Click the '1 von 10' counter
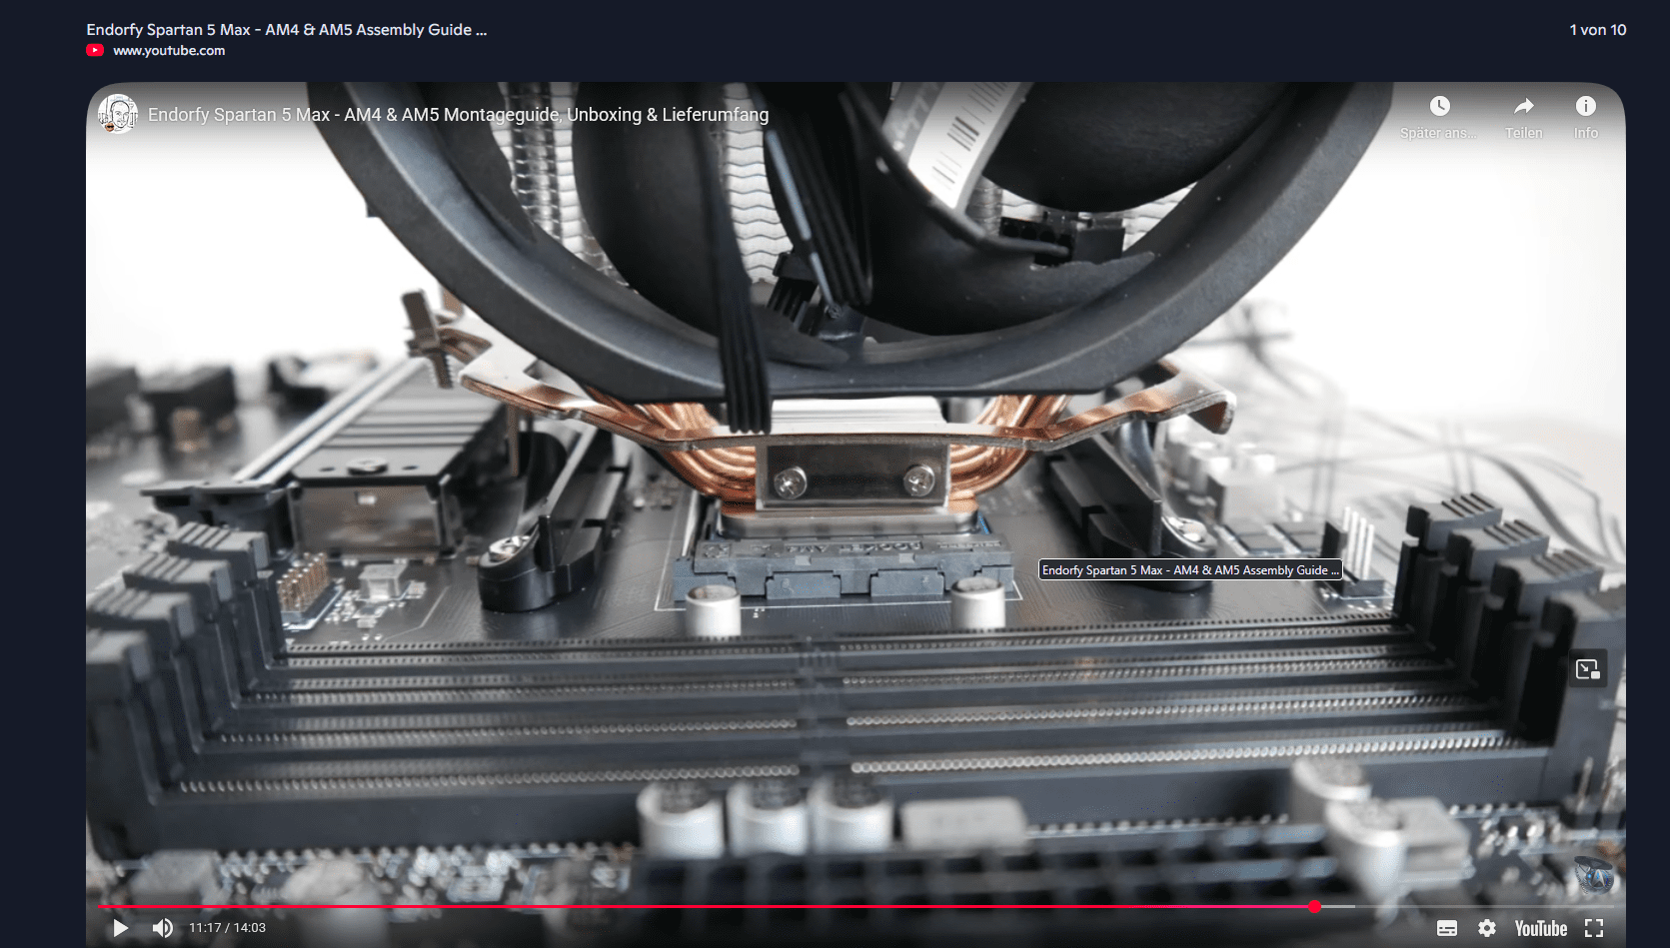1670x948 pixels. 1597,30
